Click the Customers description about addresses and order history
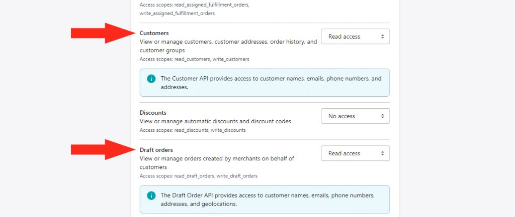 [228, 46]
